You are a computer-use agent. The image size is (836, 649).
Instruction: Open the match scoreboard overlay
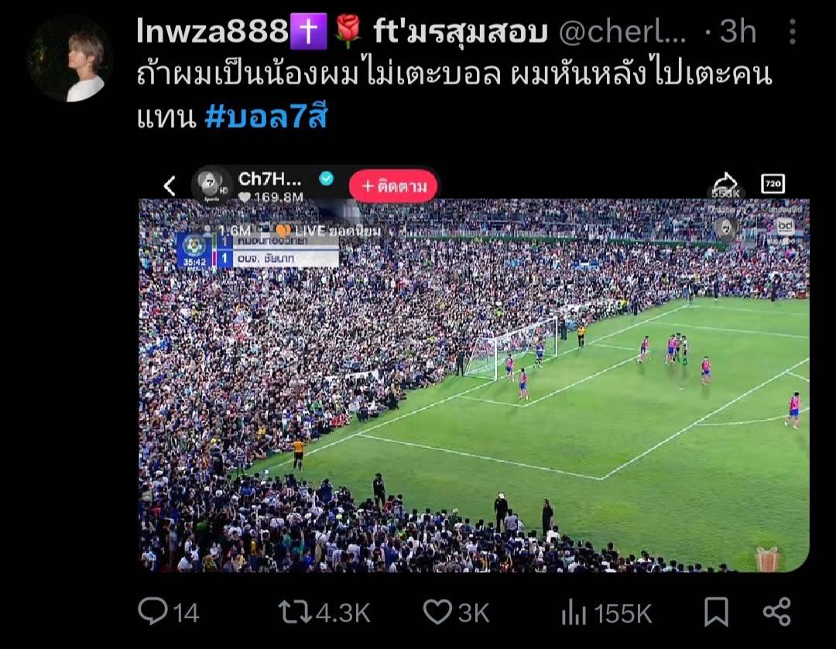[x=258, y=251]
